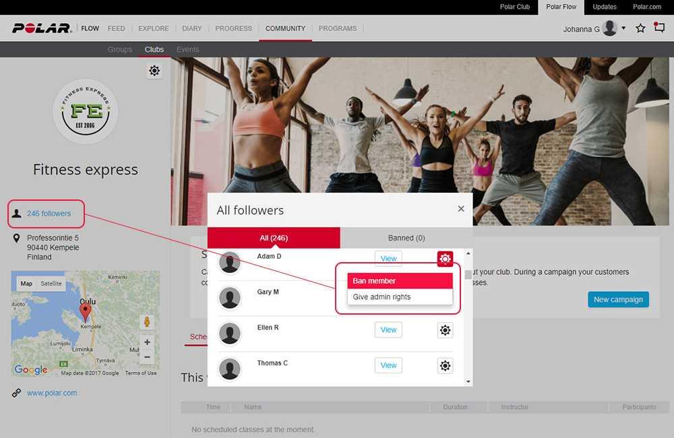View Ellen R's profile

click(x=388, y=330)
